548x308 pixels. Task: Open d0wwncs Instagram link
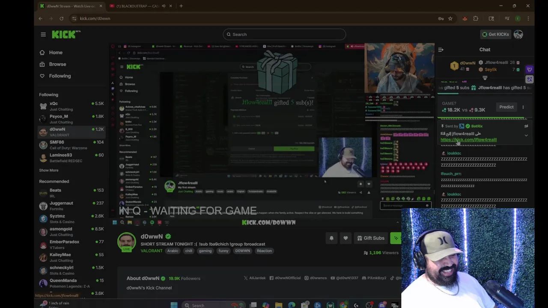pos(316,278)
